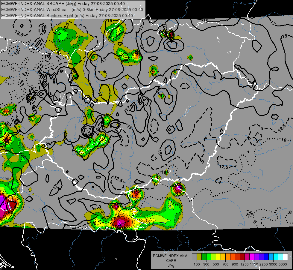The image size is (293, 270).
Task: Click the 700 value under the colorbar
Action: point(226,264)
